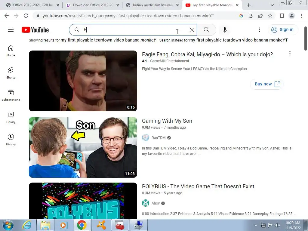Click the Sign in button

(283, 30)
